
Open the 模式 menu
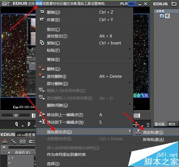[x=67, y=4]
